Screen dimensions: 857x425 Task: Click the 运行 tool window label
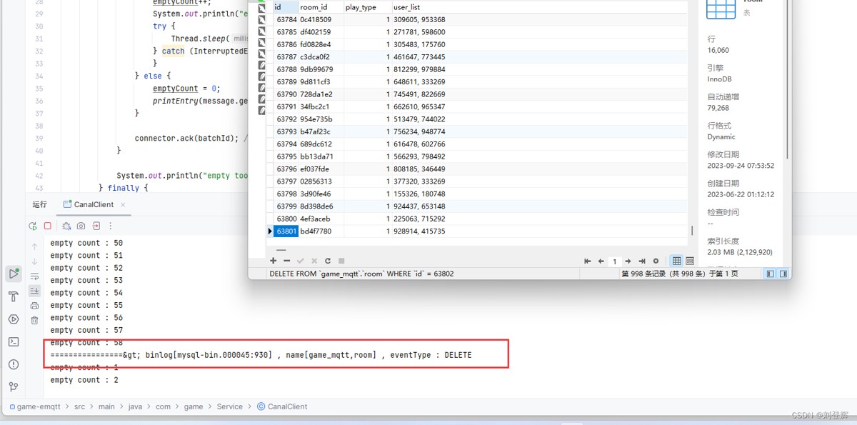coord(39,204)
